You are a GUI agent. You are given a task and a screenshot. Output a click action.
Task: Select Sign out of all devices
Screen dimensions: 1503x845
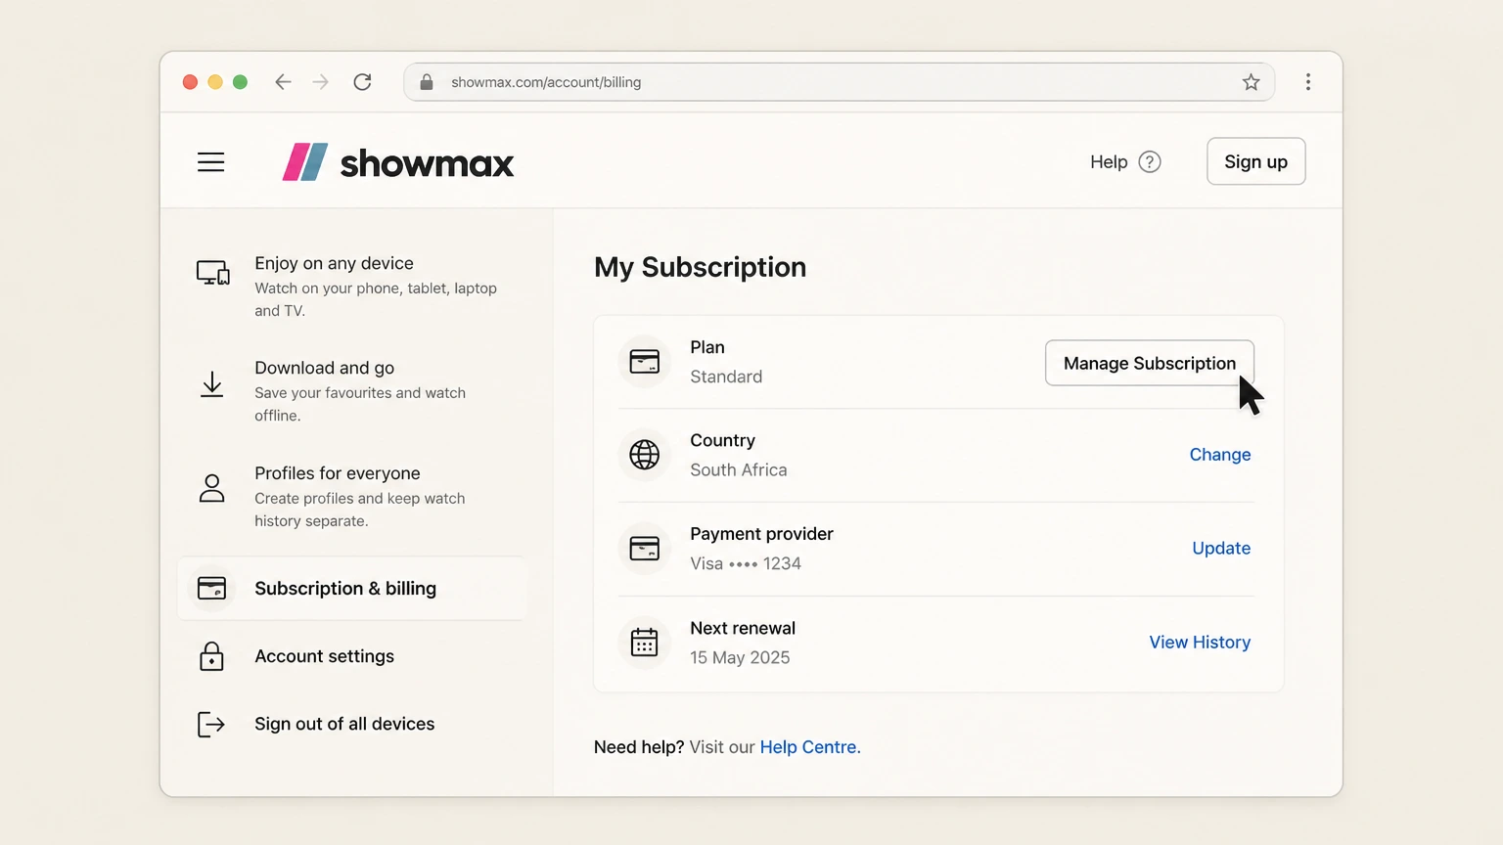344,724
